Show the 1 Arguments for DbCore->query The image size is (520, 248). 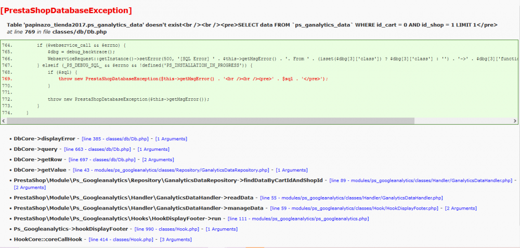pos(153,150)
